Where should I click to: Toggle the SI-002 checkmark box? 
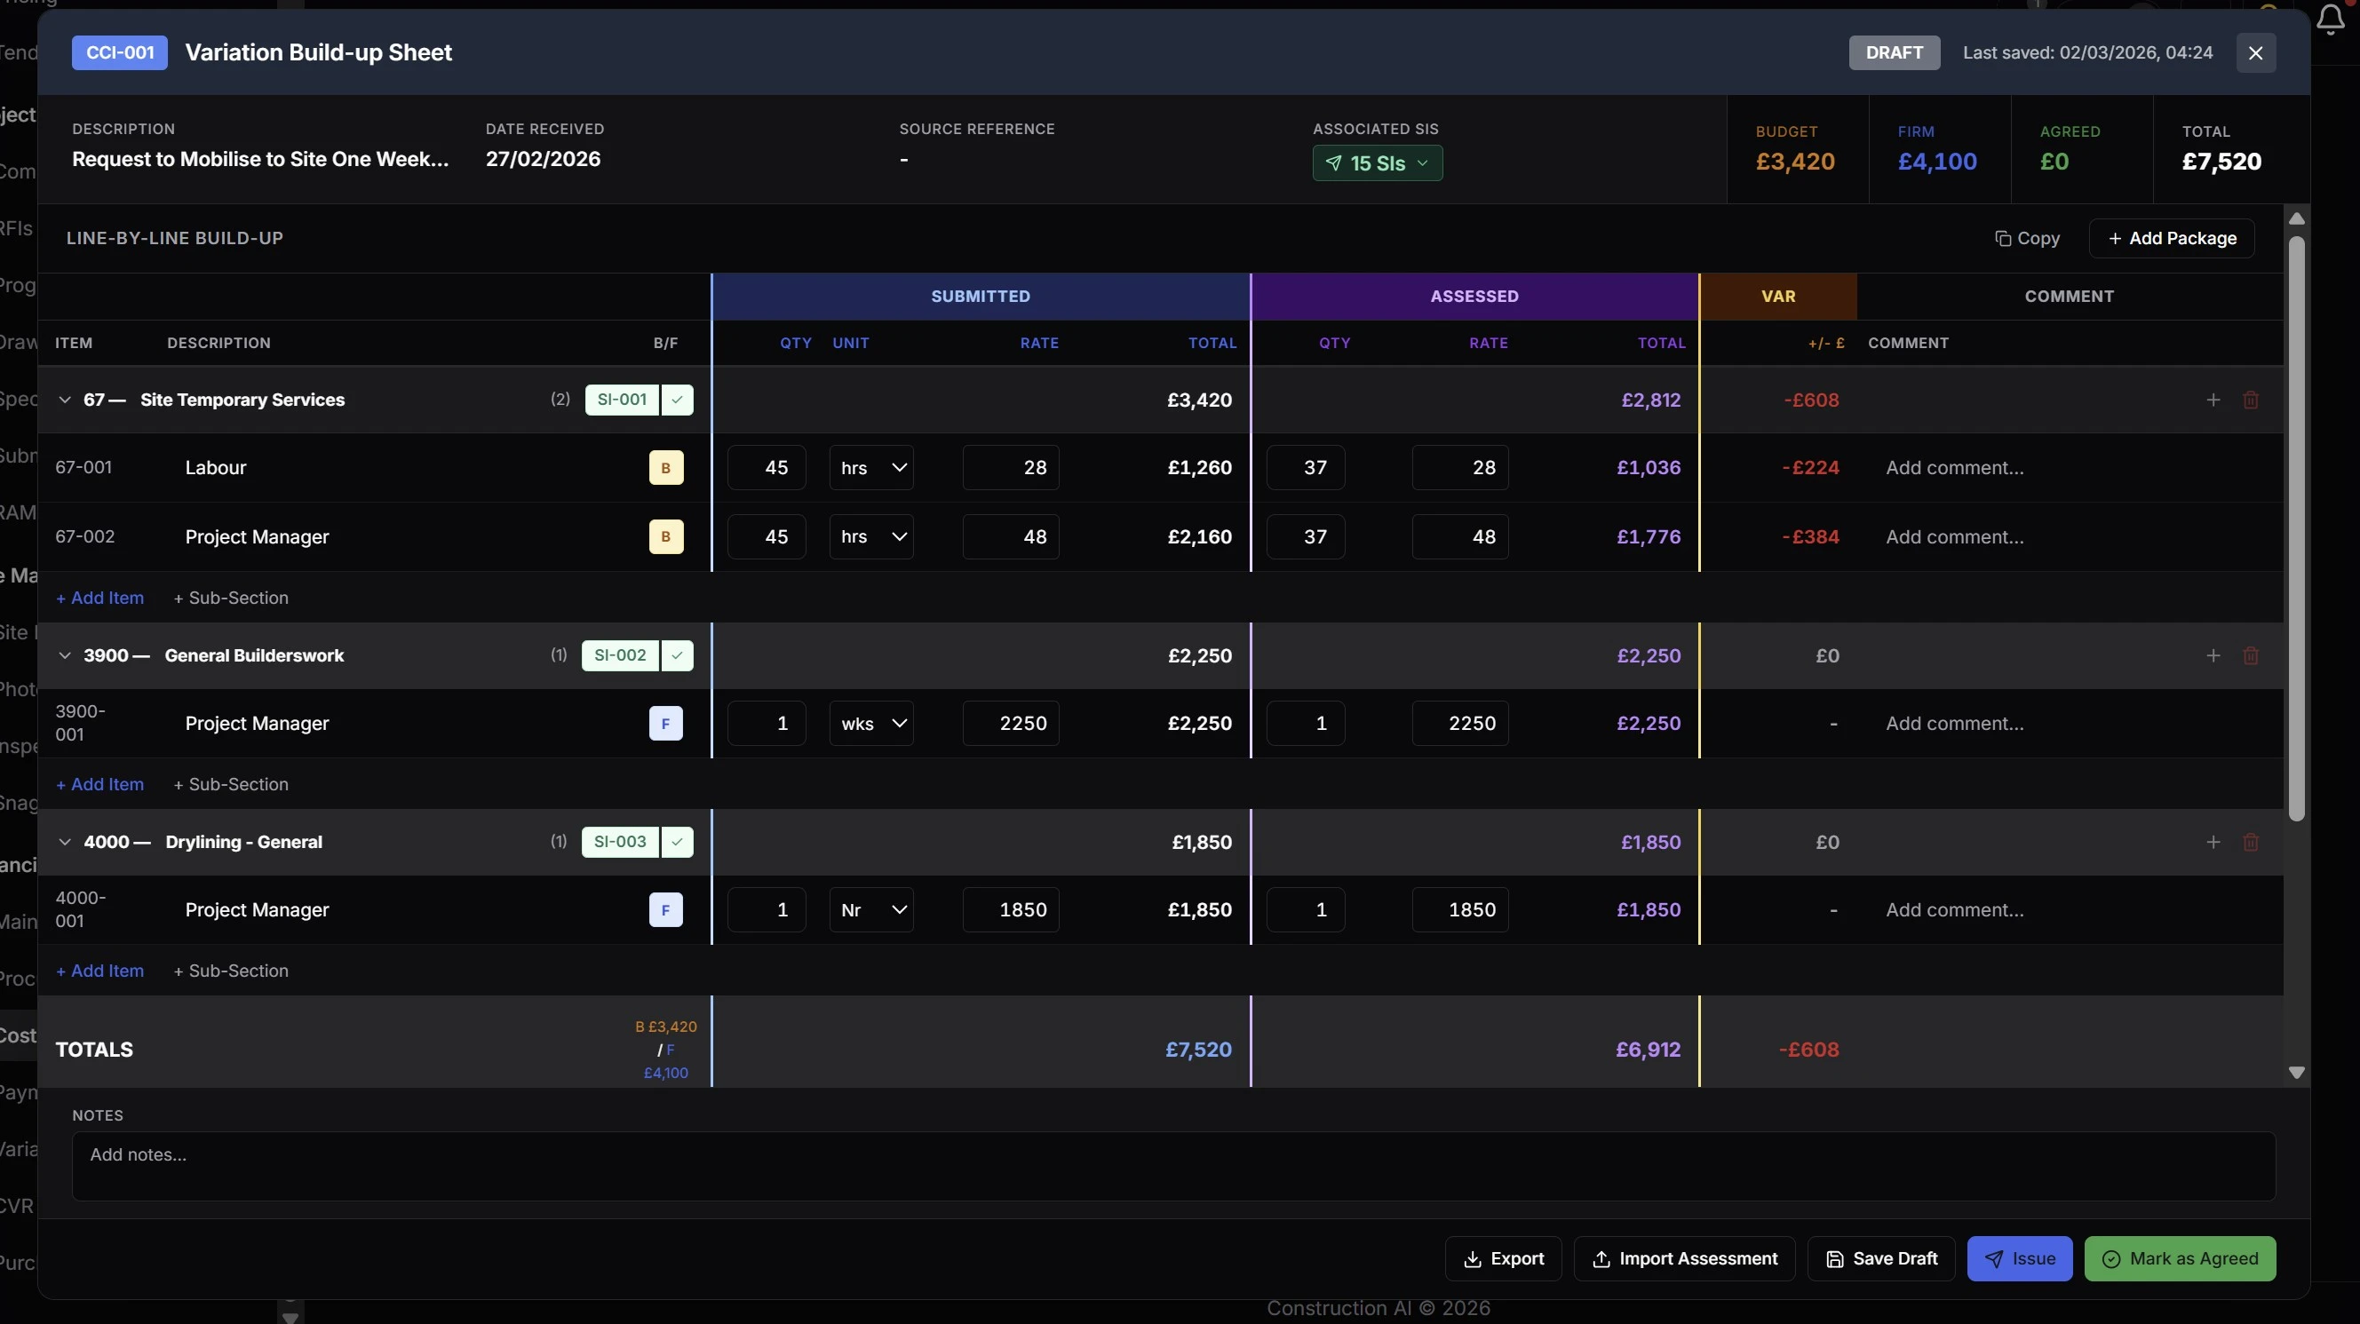[x=677, y=655]
